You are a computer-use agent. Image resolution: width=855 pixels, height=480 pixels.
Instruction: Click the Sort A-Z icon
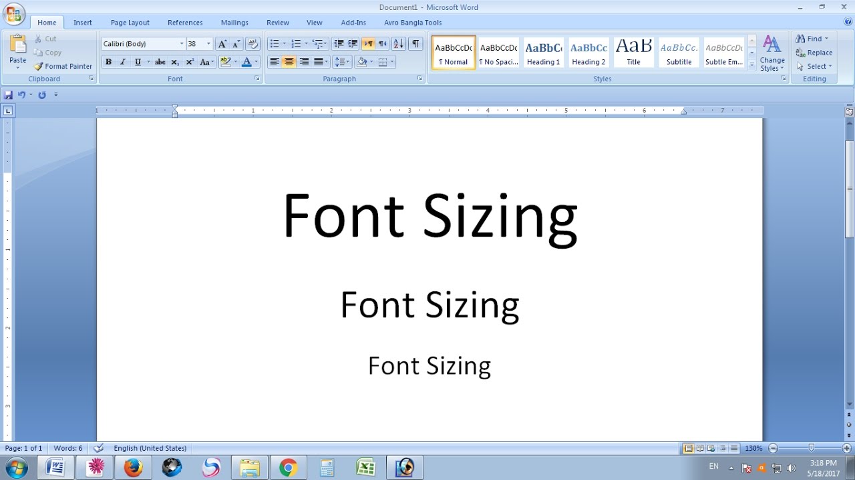(x=399, y=44)
